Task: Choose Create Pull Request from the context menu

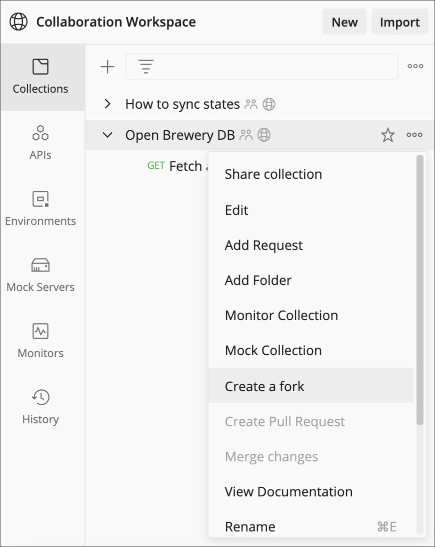Action: point(310,421)
